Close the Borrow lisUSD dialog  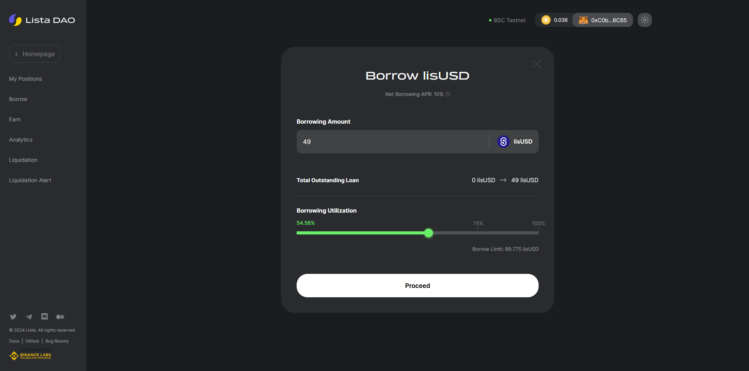pos(537,64)
